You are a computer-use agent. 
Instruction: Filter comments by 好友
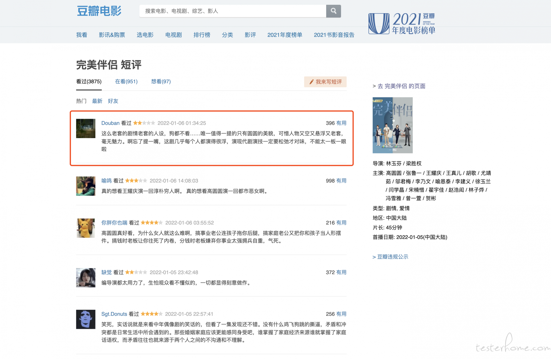point(113,101)
